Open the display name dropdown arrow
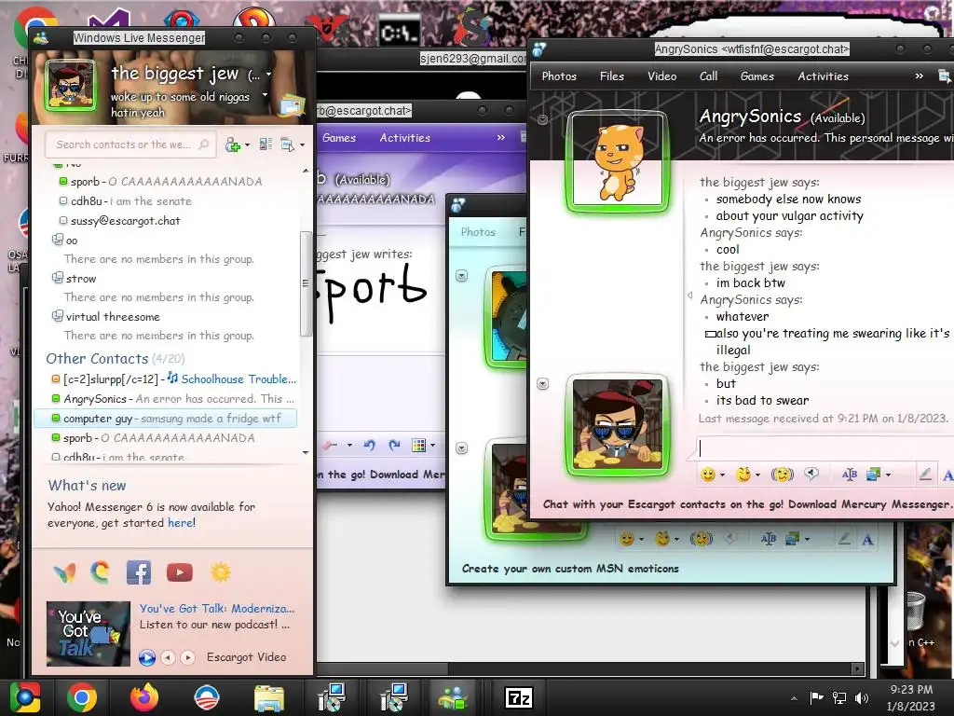The width and height of the screenshot is (954, 716). [268, 75]
